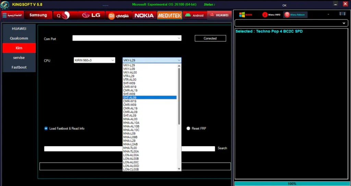Select servise in the left sidebar
351x186 pixels.
19,58
